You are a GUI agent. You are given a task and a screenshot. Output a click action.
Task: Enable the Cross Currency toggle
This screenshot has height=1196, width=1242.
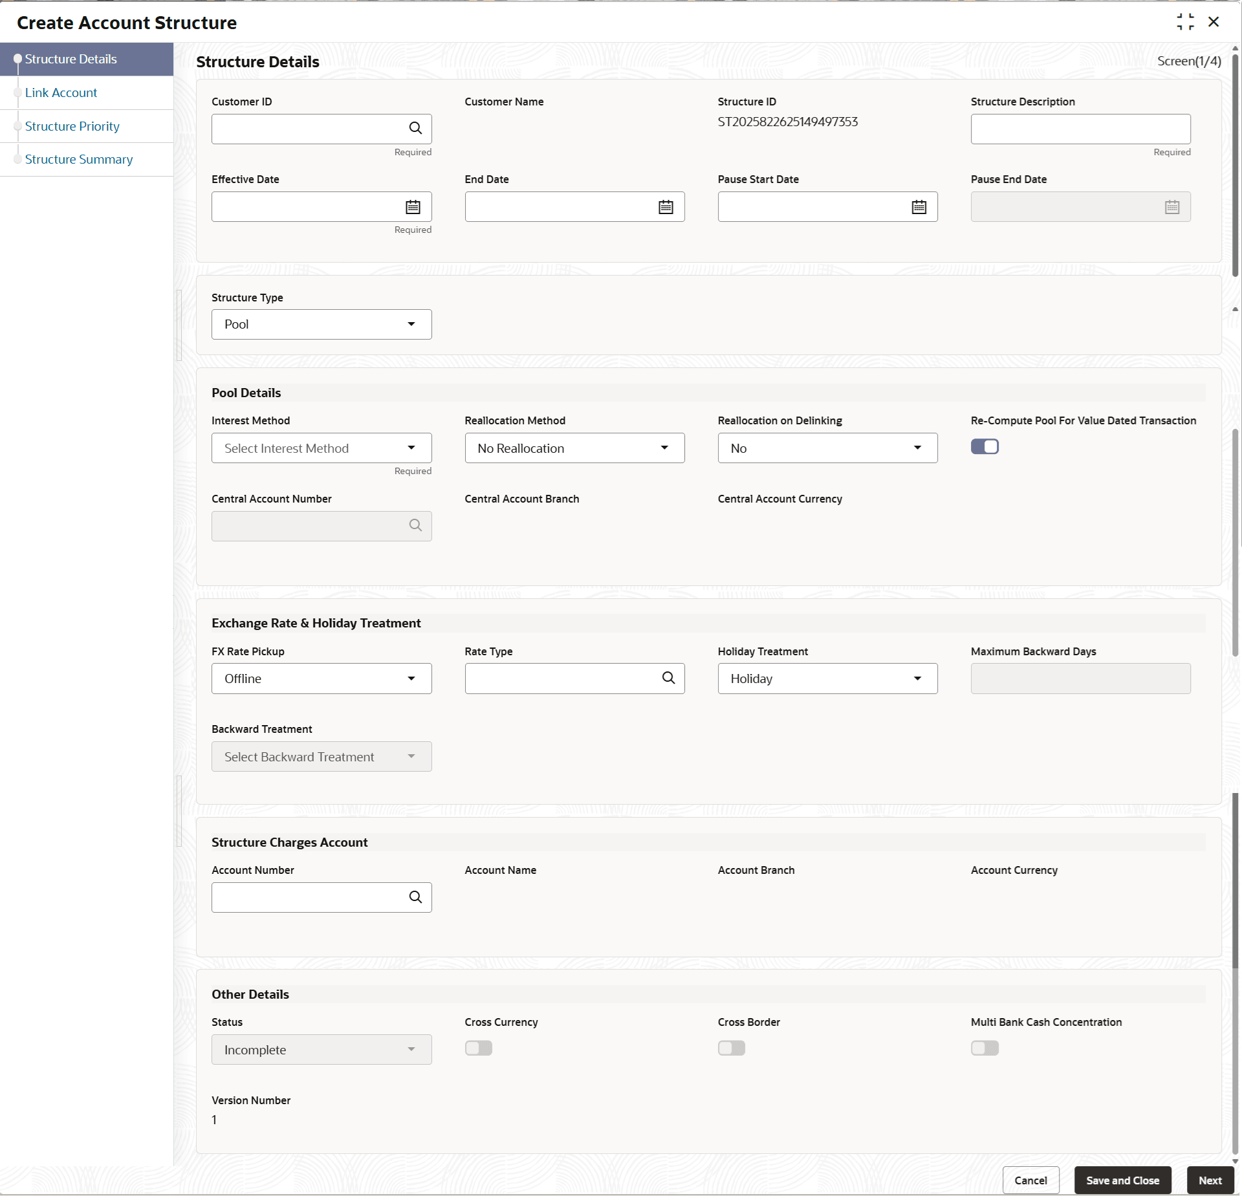[478, 1048]
